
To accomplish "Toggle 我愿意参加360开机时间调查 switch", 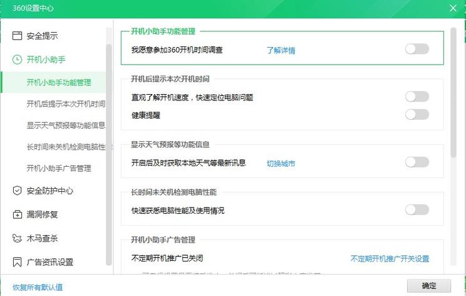I will point(417,49).
